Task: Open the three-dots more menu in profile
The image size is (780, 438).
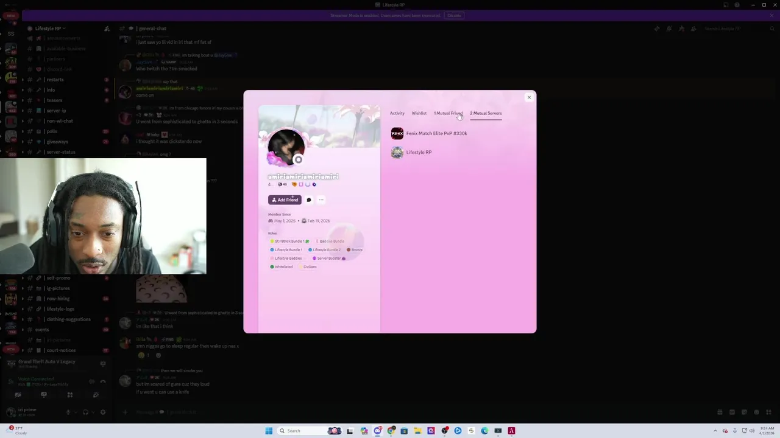Action: point(321,200)
